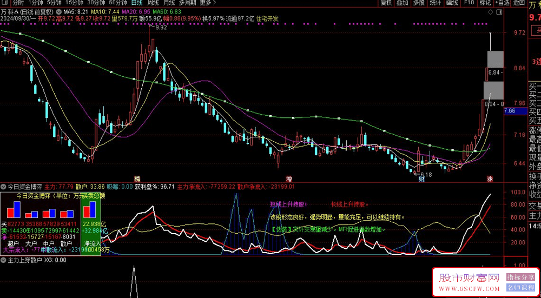Click the 6.18 low price annotation
The image size is (541, 298).
coord(426,175)
